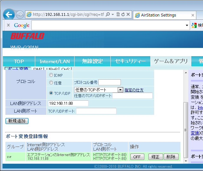Select the ポート変換 sub-tab

(18, 69)
